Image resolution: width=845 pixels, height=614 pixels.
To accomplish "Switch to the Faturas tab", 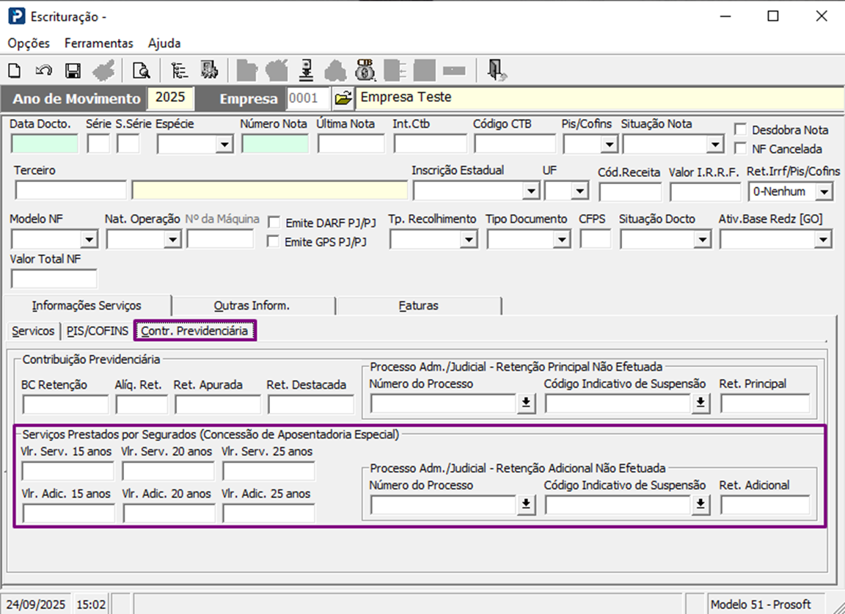I will pos(418,306).
